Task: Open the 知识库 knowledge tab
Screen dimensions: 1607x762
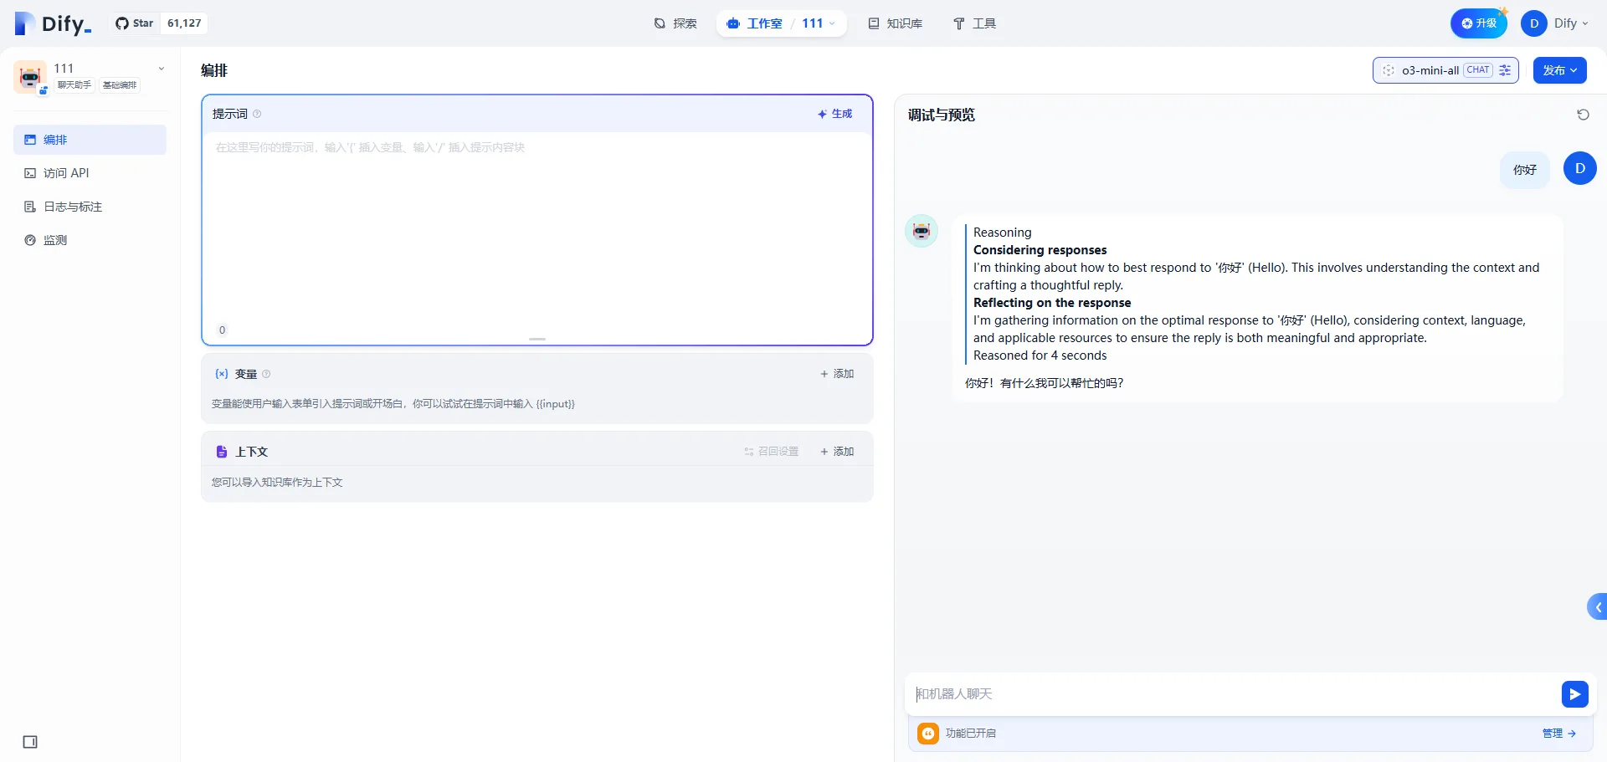Action: coord(896,23)
